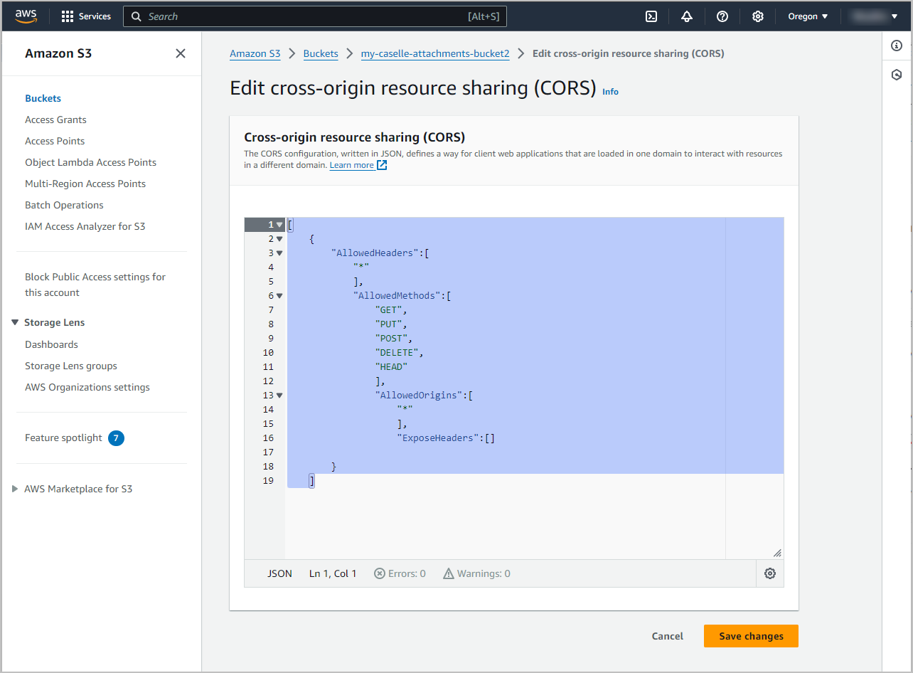
Task: Click line number 19 in gutter
Action: click(268, 481)
